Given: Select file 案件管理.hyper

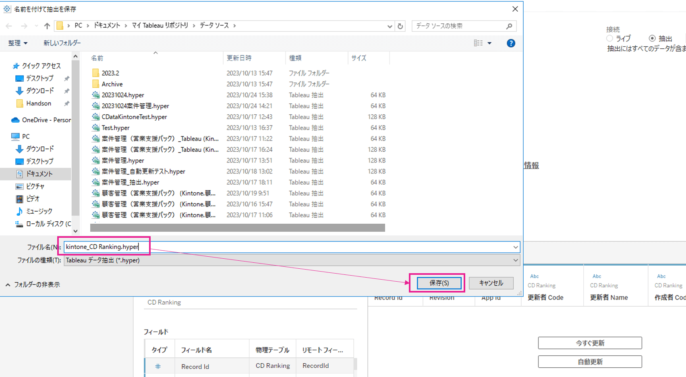Looking at the screenshot, I should coord(118,160).
